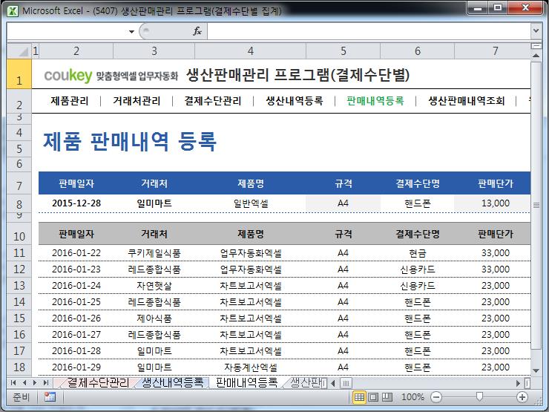549x412 pixels.
Task: Click 2016-01-29 date cell
Action: (76, 367)
